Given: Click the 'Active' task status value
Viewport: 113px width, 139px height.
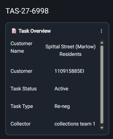Looking at the screenshot, I should [x=62, y=89].
